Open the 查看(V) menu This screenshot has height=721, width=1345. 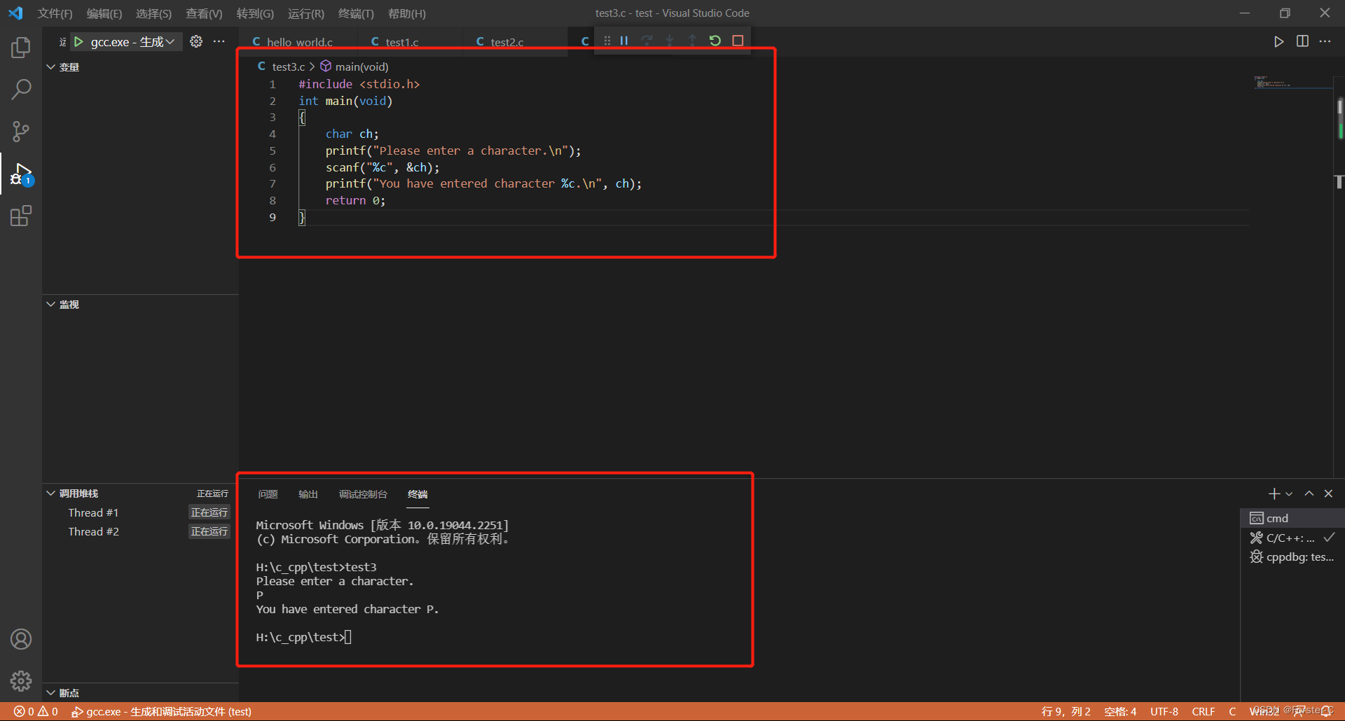pos(204,13)
